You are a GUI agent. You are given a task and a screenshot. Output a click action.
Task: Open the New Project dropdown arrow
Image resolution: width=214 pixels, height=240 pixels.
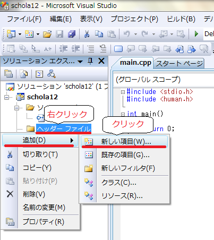tap(20, 34)
